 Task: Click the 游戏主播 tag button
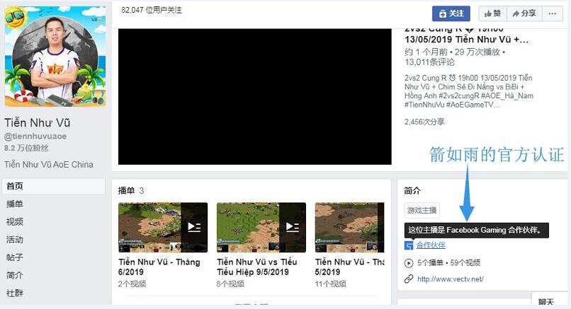(422, 210)
